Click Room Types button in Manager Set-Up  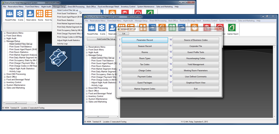[x=145, y=59]
